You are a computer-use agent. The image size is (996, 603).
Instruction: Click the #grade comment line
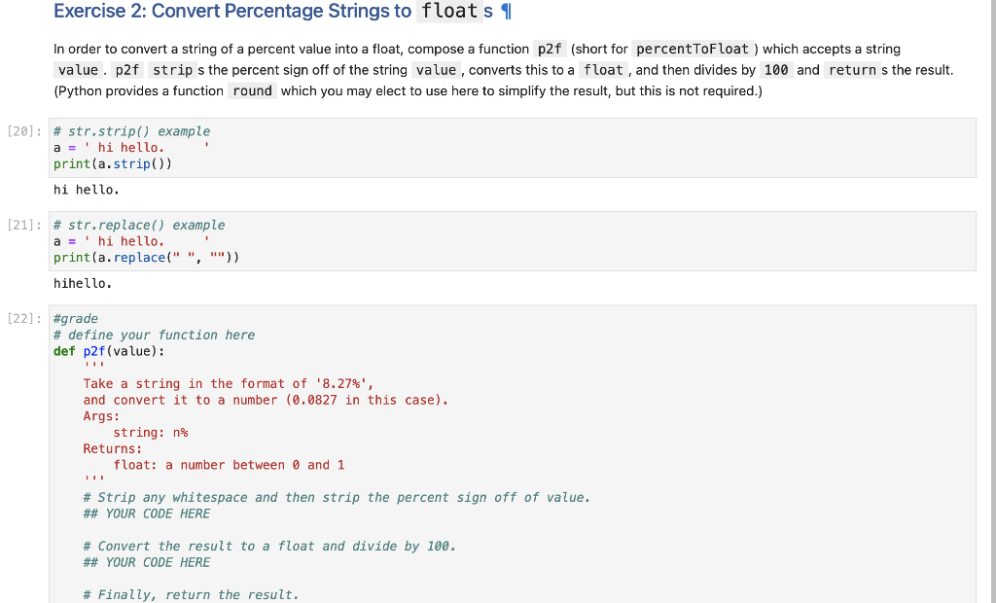[76, 318]
